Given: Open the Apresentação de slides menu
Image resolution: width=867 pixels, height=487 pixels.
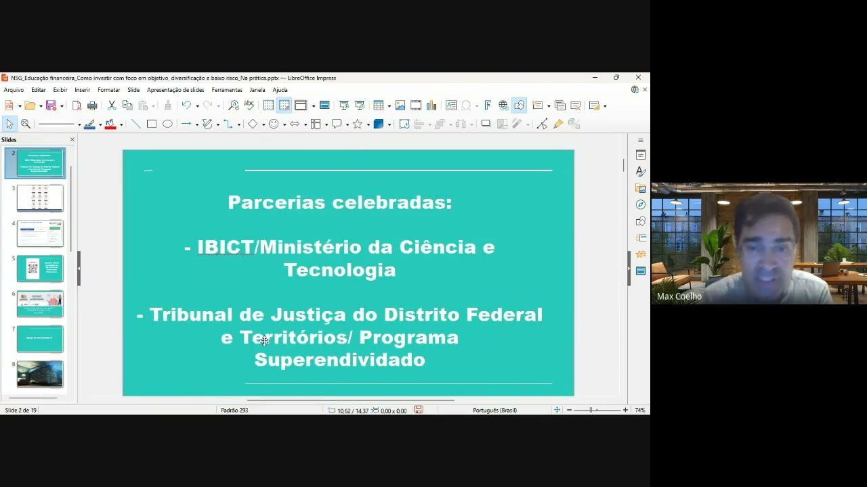Looking at the screenshot, I should (175, 90).
